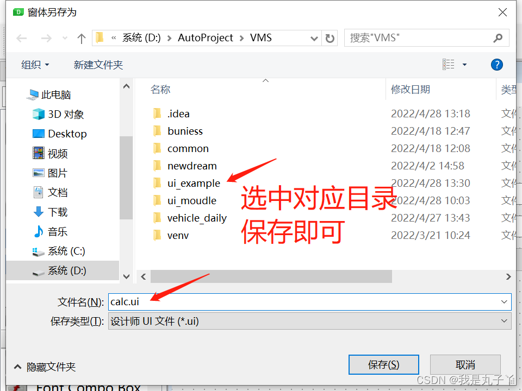Viewport: 522px width, 391px height.
Task: Go up one directory level arrow
Action: 81,39
